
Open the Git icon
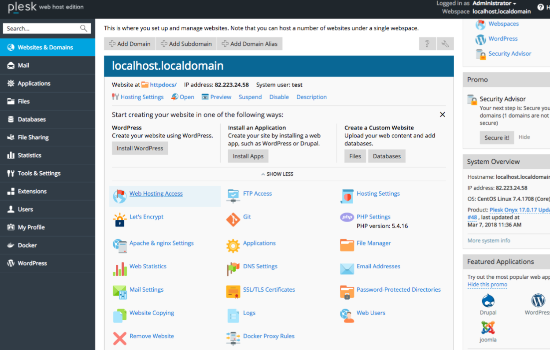click(x=233, y=220)
